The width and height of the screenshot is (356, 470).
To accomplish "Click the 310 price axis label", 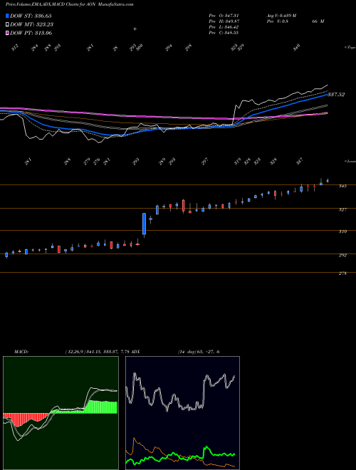I will pyautogui.click(x=342, y=231).
